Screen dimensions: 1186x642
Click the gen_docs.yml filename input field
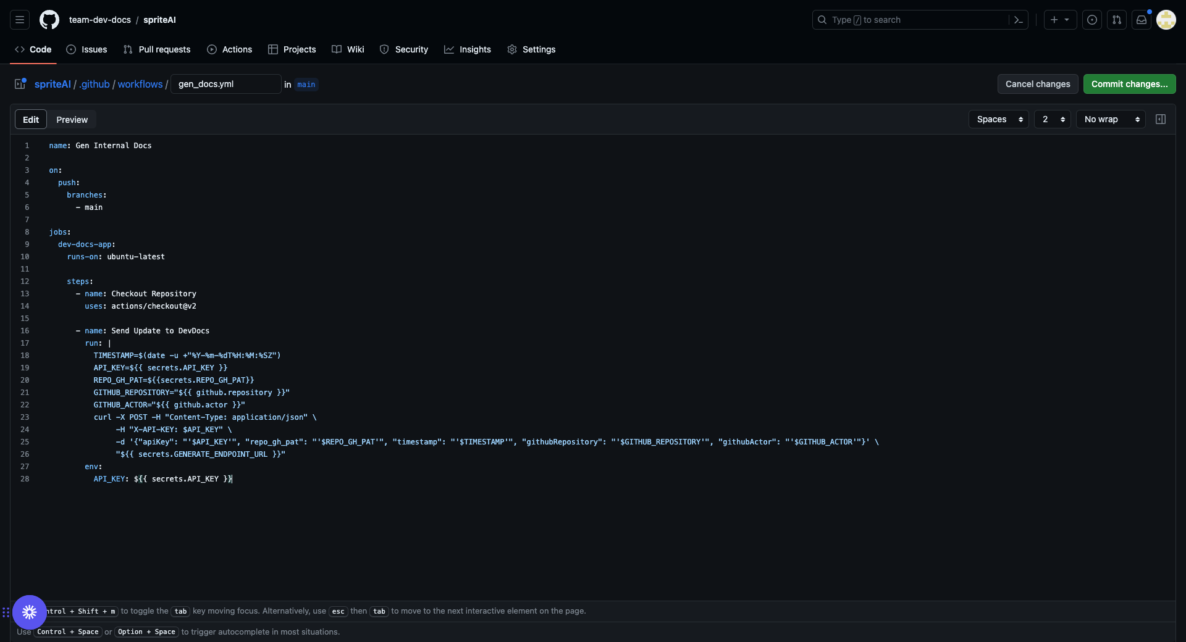click(225, 84)
